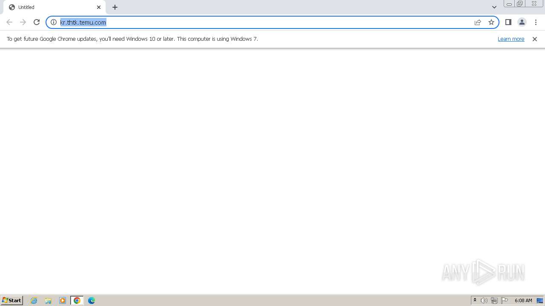Close the Untitled tab

click(x=99, y=7)
